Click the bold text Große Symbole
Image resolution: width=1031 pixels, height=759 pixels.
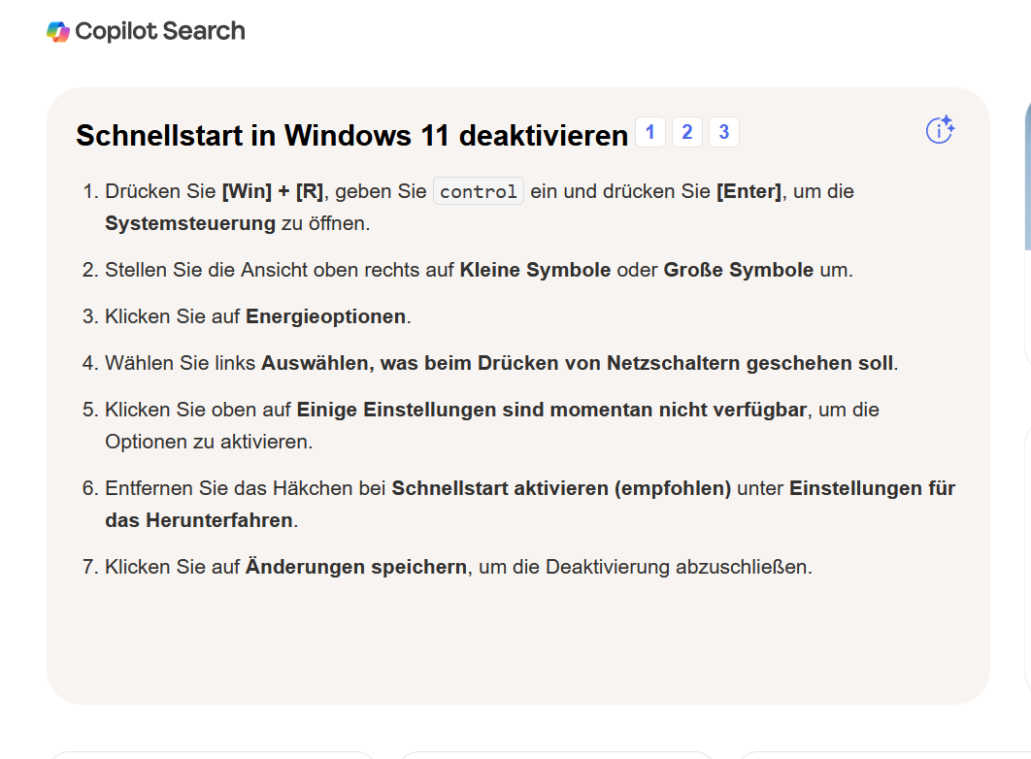pos(738,270)
